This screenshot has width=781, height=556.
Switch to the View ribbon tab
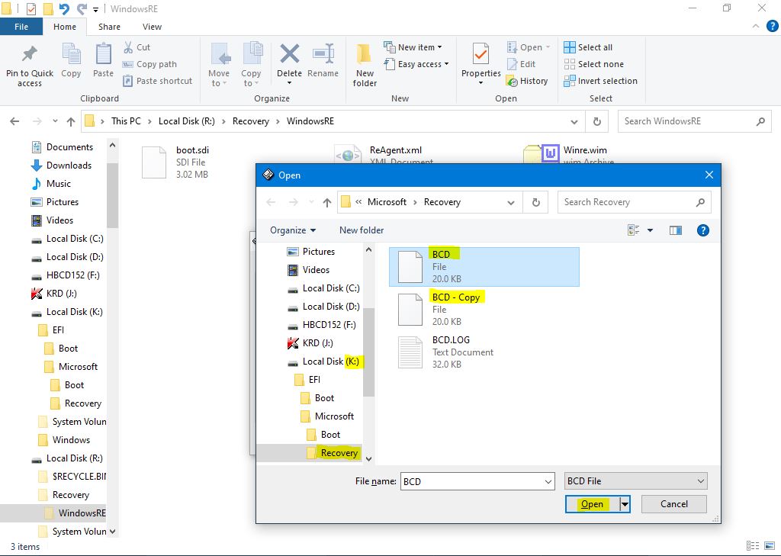152,27
